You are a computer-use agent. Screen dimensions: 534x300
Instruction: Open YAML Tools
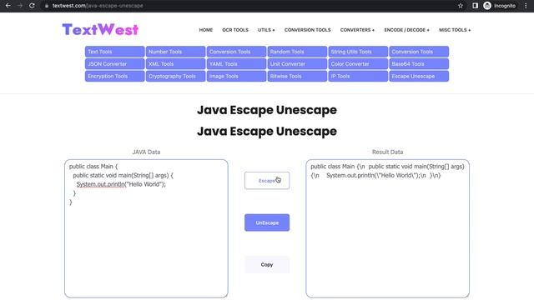236,64
